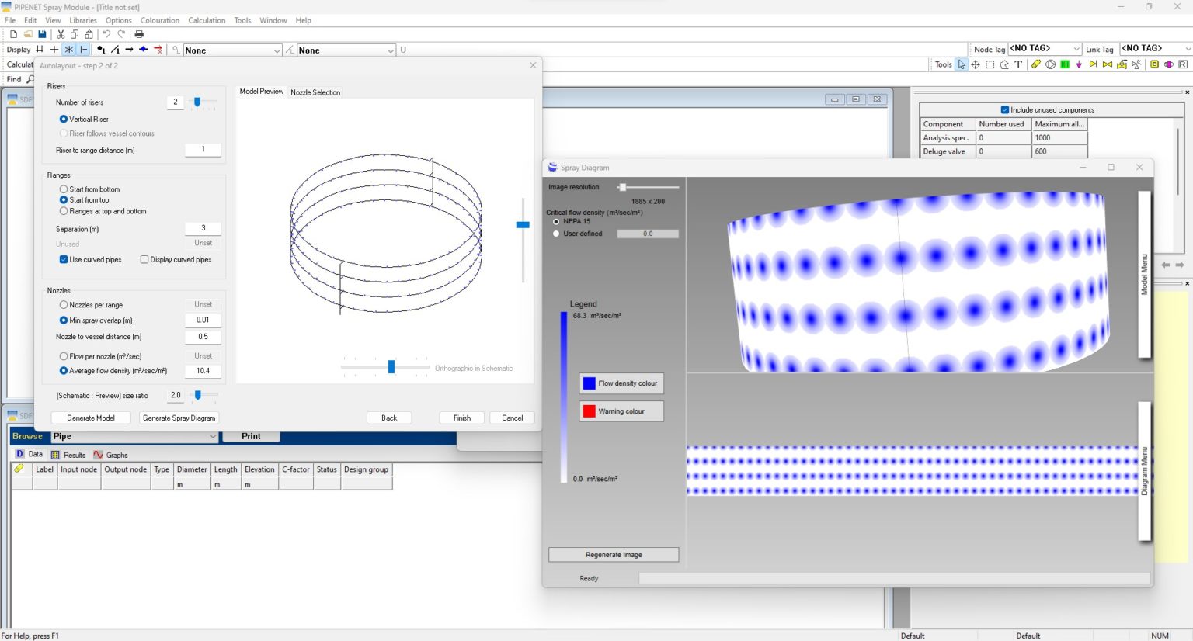The height and width of the screenshot is (641, 1193).
Task: Click the Print icon in the toolbar
Action: (x=139, y=34)
